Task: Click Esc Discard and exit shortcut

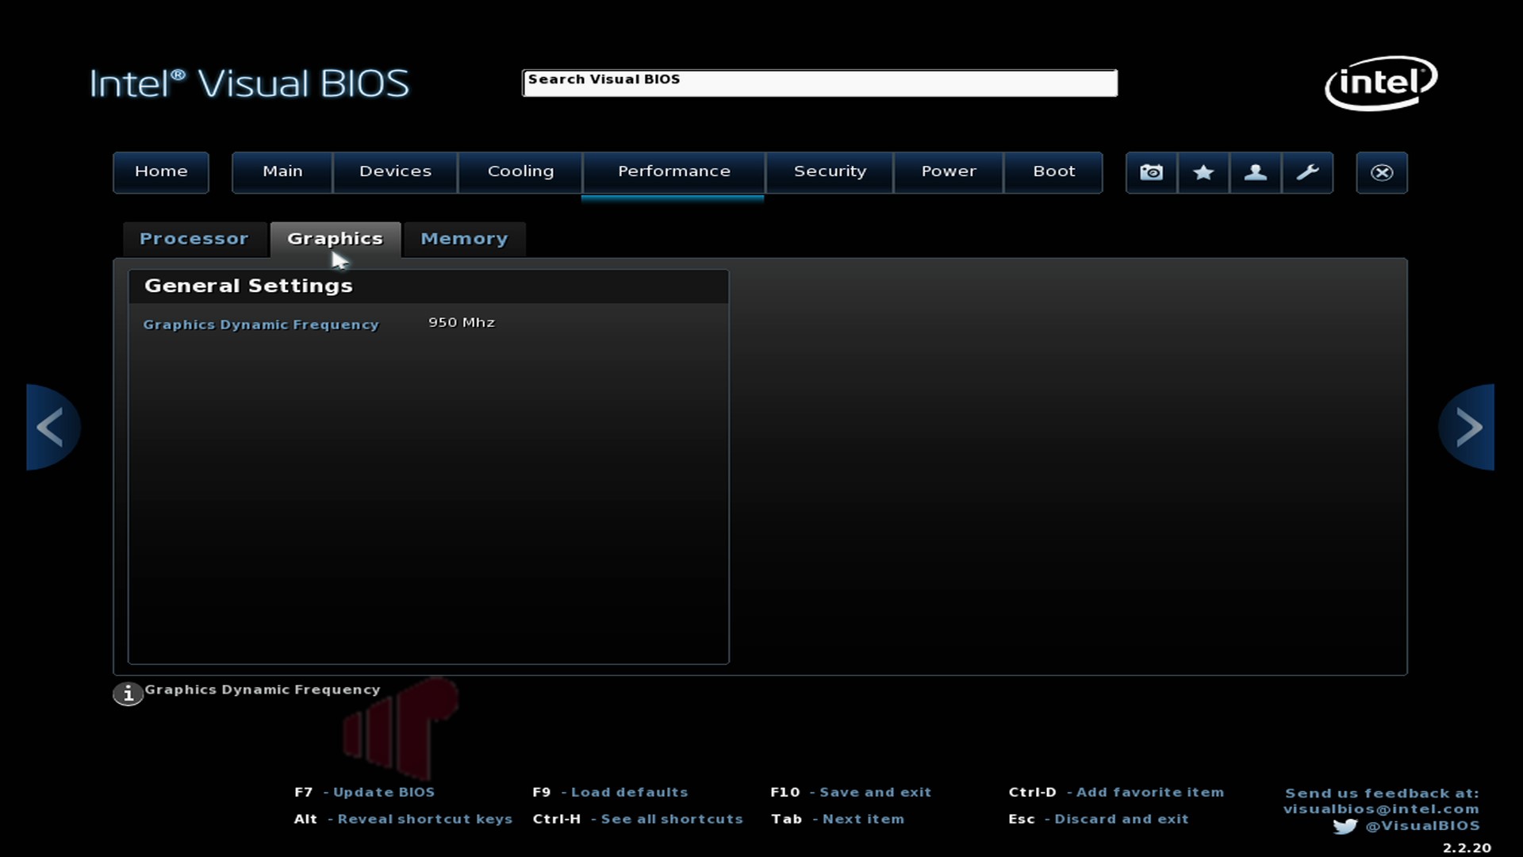Action: point(1099,819)
